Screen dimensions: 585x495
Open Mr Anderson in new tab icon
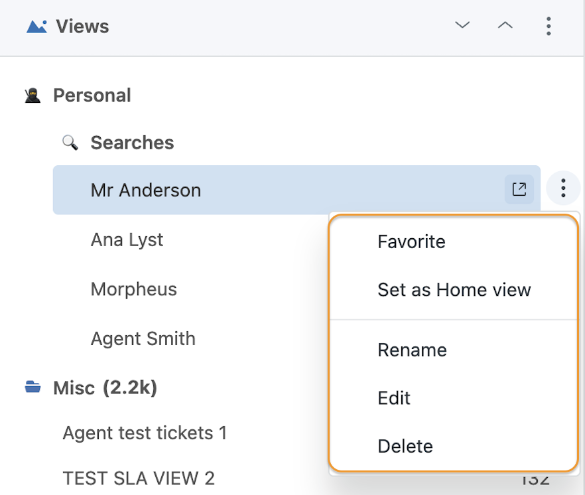pyautogui.click(x=519, y=189)
